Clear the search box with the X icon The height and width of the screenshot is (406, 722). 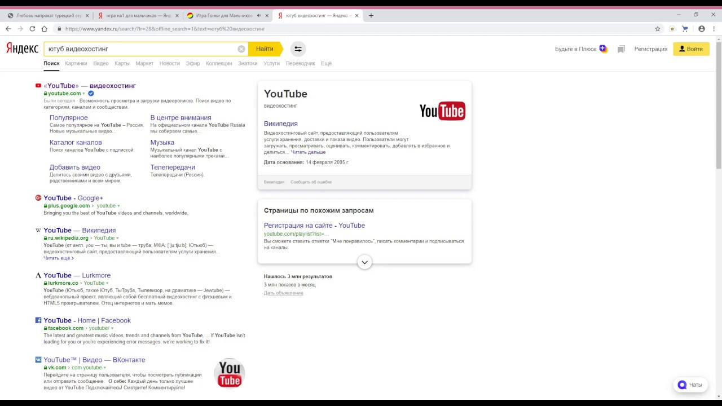tap(241, 49)
